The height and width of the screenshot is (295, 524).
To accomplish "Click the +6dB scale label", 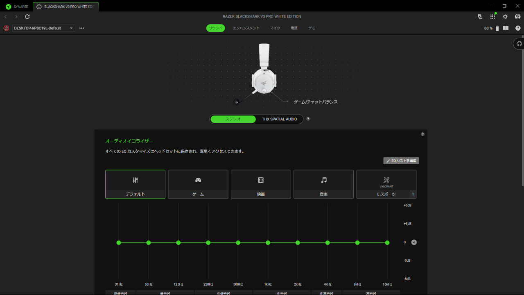I will coord(407,205).
